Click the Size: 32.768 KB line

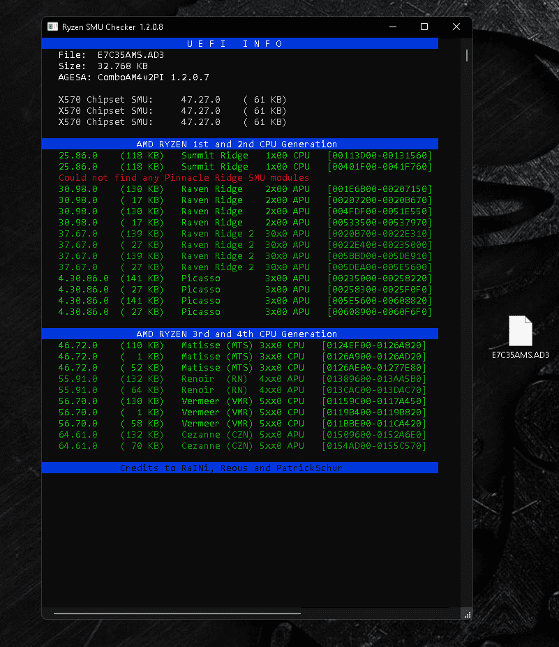click(x=103, y=66)
